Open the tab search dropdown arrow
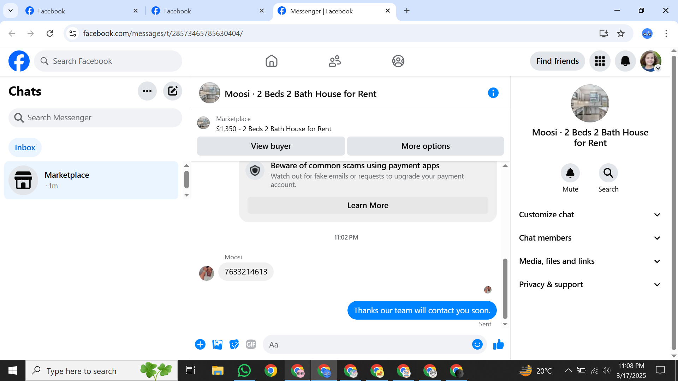 (11, 11)
